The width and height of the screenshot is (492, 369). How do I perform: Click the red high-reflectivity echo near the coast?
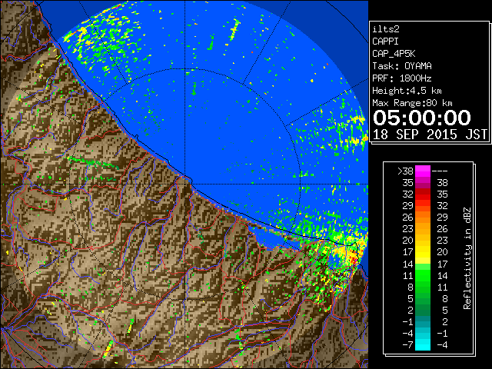click(x=354, y=259)
